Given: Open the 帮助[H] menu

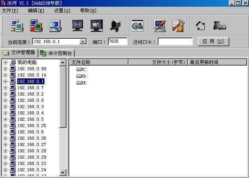Looking at the screenshot, I should click(x=88, y=11).
